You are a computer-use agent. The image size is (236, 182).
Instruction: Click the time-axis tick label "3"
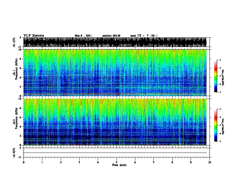click(79, 162)
